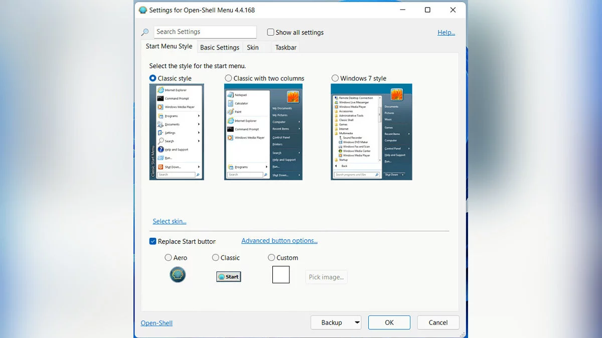The image size is (602, 338).
Task: Enable the Show all settings checkbox
Action: pos(270,32)
